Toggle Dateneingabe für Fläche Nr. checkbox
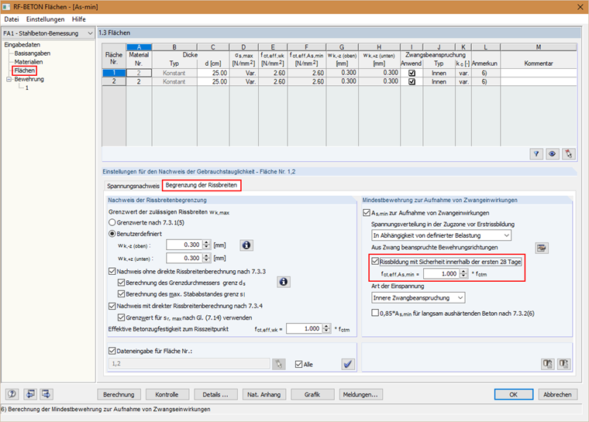The height and width of the screenshot is (422, 589). 112,351
